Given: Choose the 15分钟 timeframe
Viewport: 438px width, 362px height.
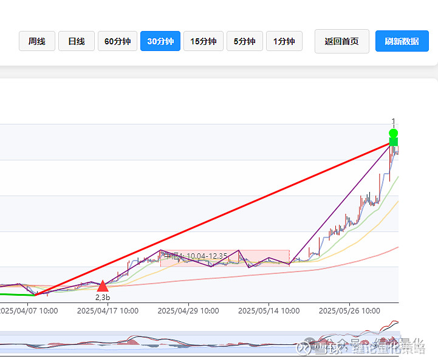Looking at the screenshot, I should pos(204,41).
